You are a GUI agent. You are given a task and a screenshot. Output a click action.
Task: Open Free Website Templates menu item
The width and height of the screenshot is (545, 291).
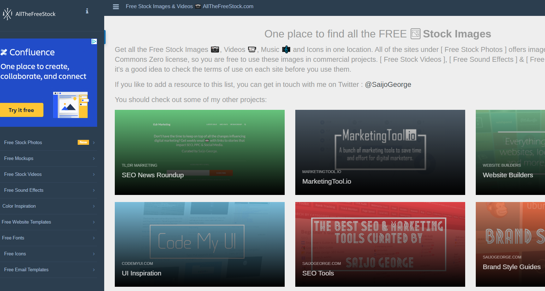48,222
